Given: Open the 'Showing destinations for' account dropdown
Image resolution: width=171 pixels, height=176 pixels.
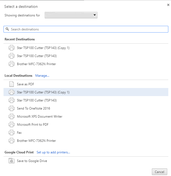Looking at the screenshot, I should [71, 15].
